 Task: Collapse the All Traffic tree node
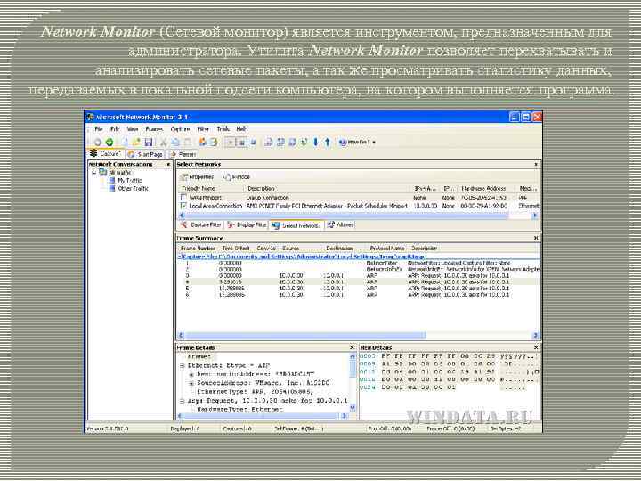[94, 173]
